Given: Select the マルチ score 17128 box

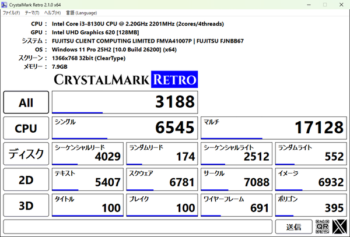Looking at the screenshot, I should 274,128.
